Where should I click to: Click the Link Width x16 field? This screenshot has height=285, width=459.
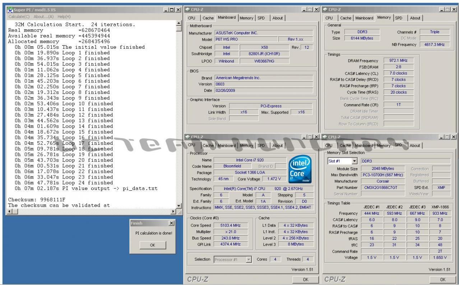(244, 112)
